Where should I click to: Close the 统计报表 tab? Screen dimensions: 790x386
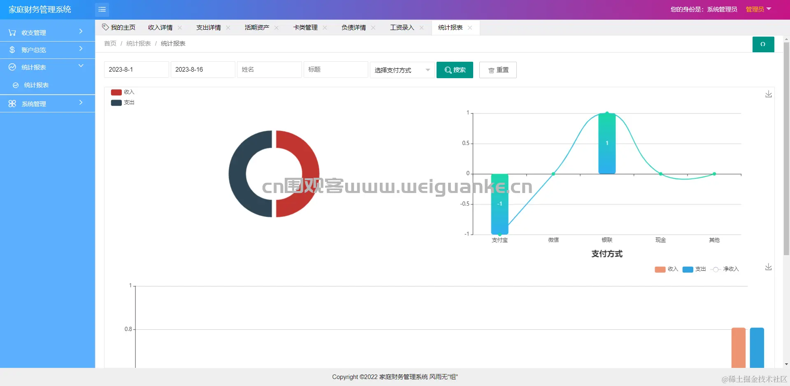tap(470, 28)
